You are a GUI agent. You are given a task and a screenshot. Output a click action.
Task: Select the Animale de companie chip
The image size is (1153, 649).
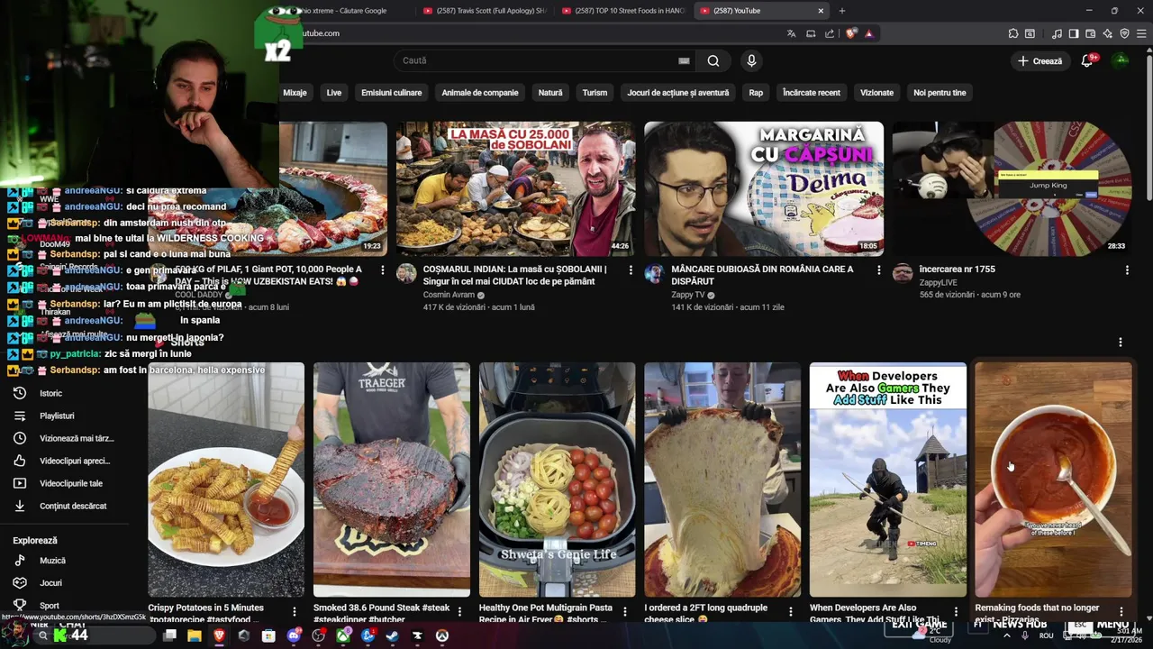(x=480, y=92)
